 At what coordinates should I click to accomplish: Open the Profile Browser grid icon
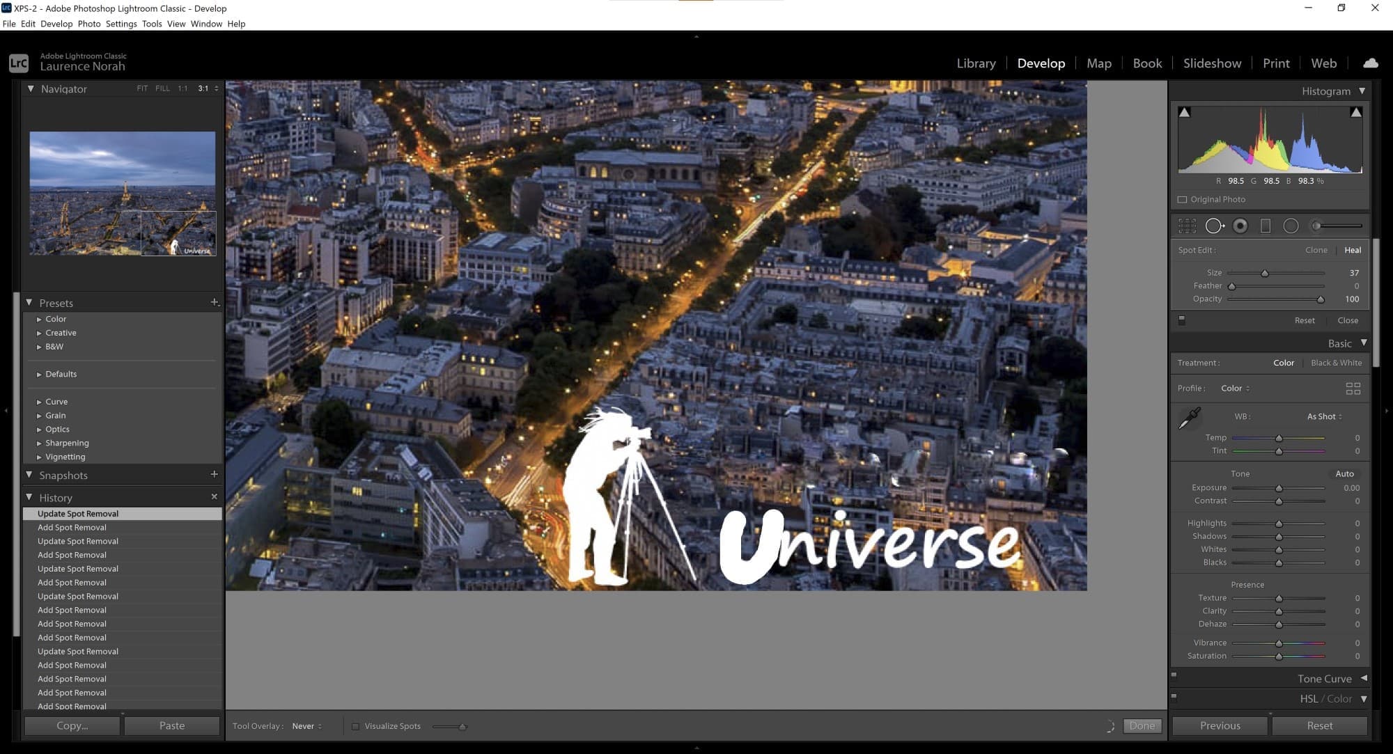[1353, 388]
